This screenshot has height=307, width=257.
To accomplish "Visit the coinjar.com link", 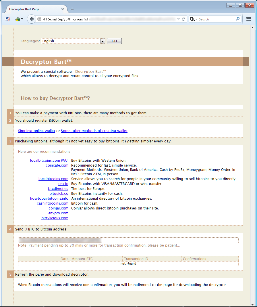I will pyautogui.click(x=59, y=208).
